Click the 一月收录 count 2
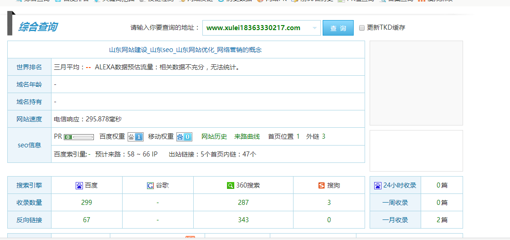 438,220
